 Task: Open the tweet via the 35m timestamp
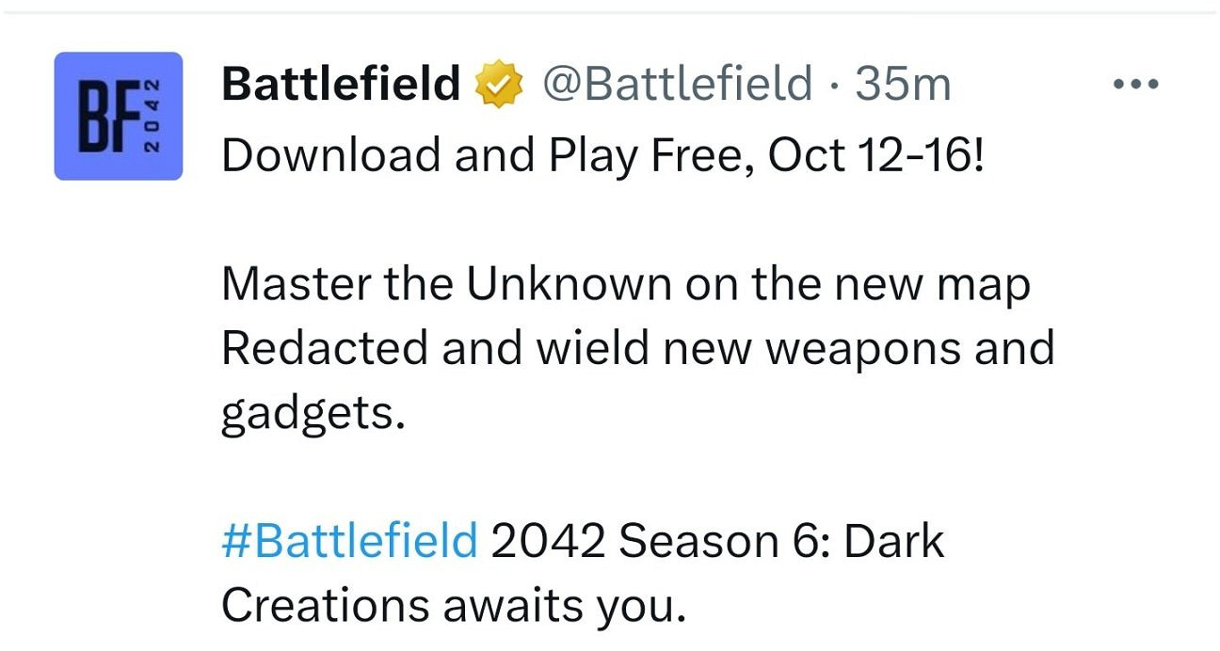[904, 85]
